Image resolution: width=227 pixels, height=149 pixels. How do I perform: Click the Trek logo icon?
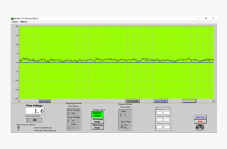pyautogui.click(x=200, y=127)
